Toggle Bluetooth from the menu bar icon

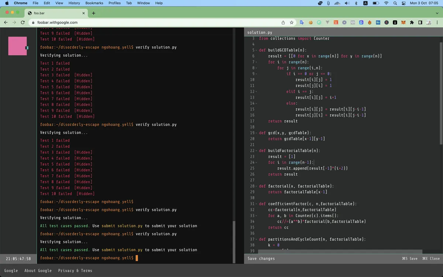[356, 3]
